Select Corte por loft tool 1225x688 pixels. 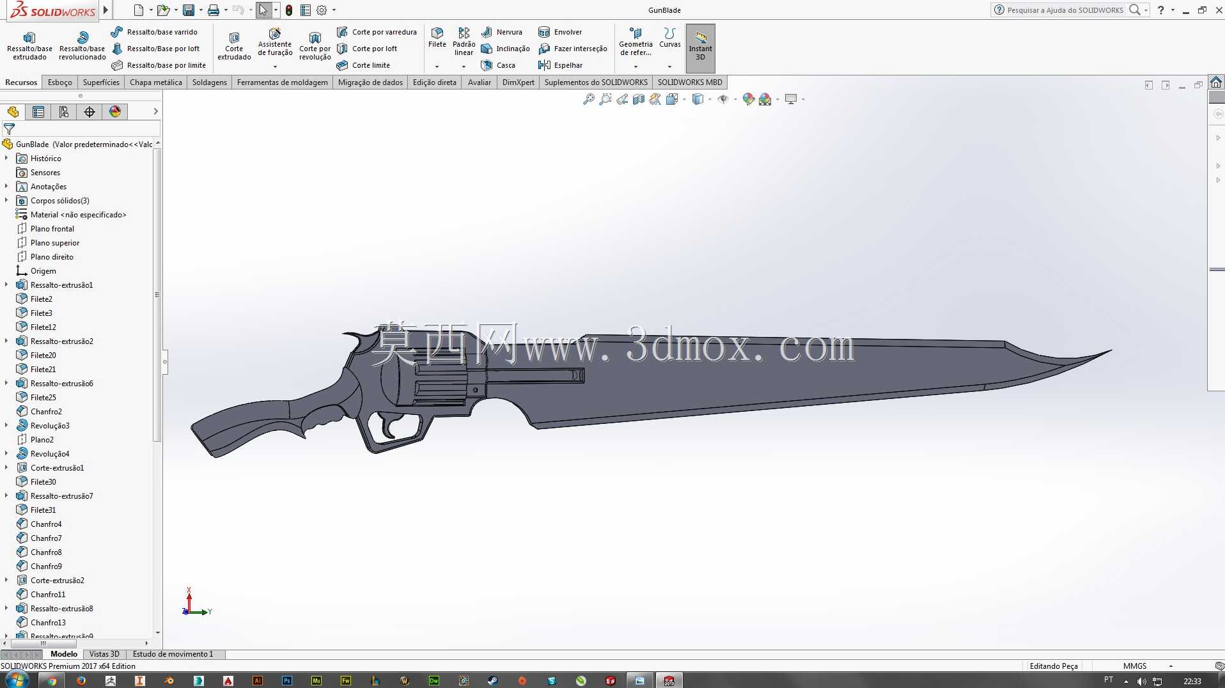tap(367, 49)
